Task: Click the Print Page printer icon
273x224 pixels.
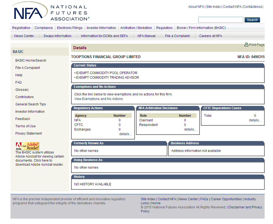Action: (x=246, y=45)
